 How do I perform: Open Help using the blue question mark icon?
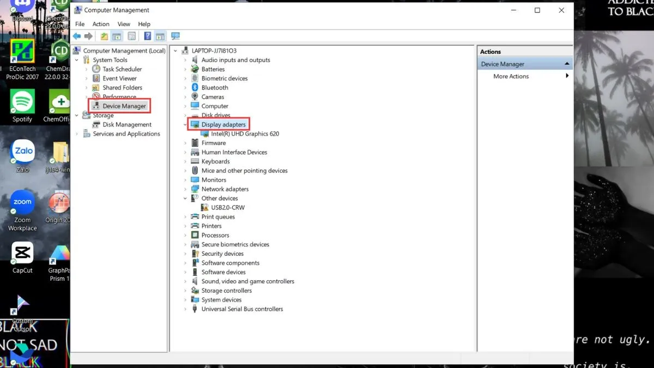(x=148, y=36)
